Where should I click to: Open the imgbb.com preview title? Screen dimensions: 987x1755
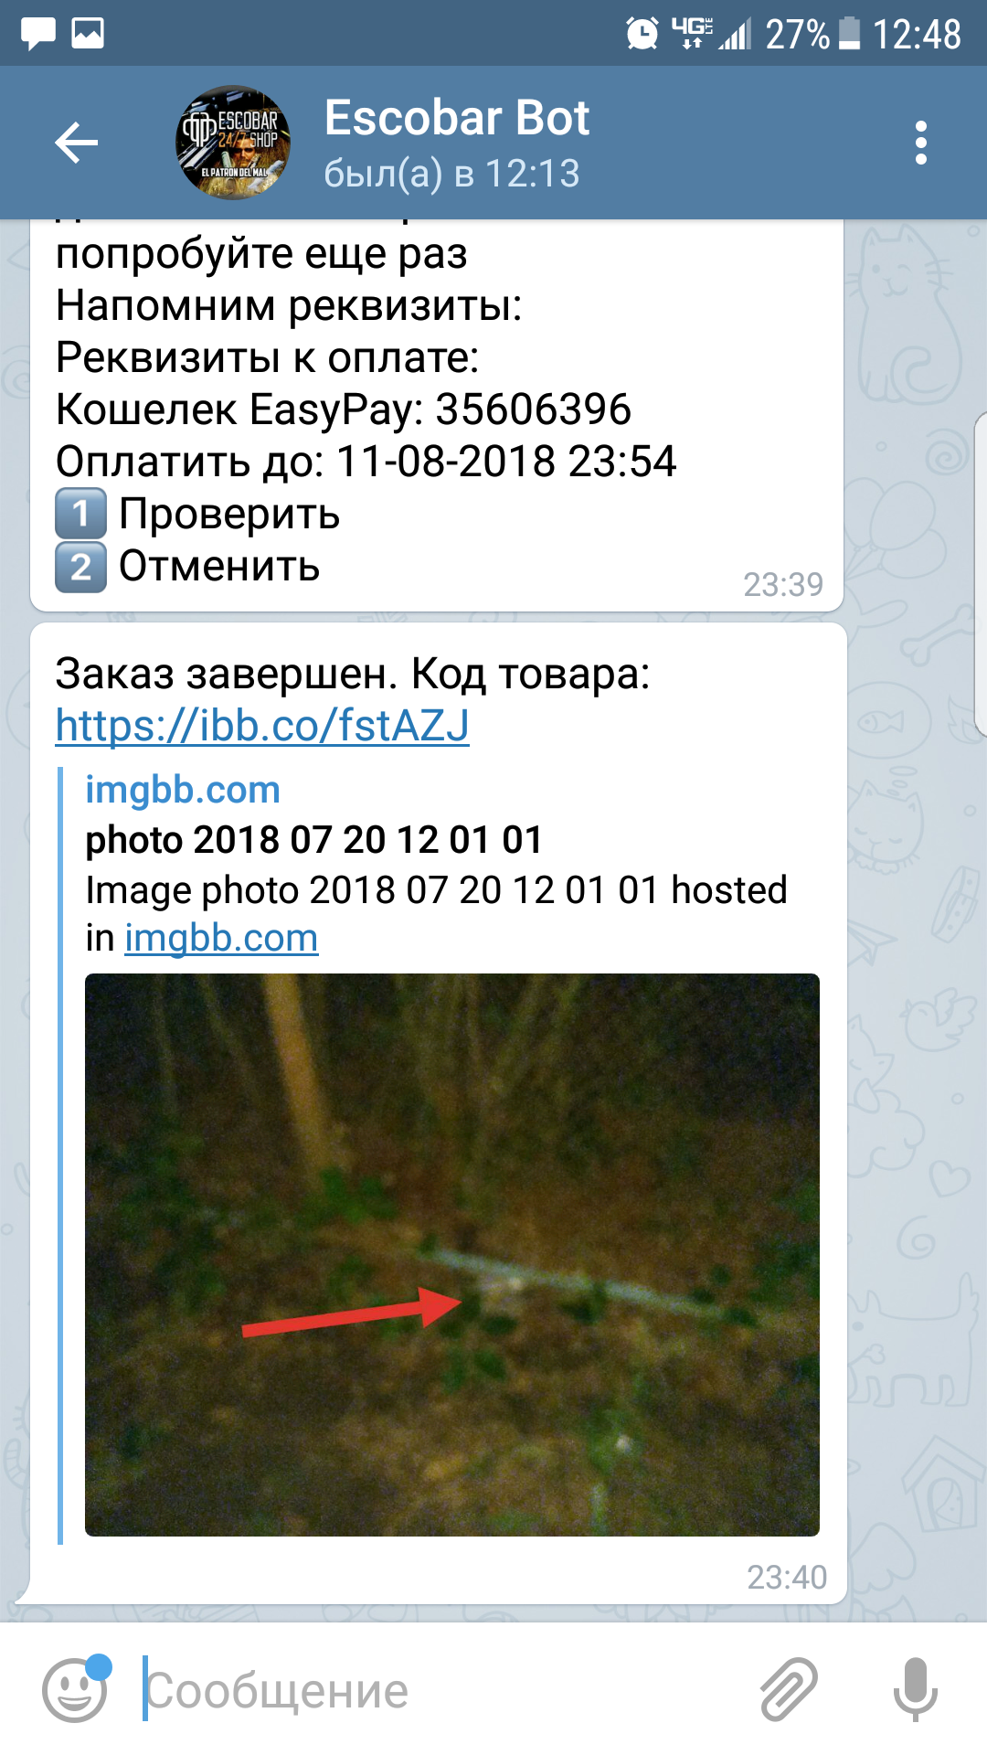[x=183, y=790]
